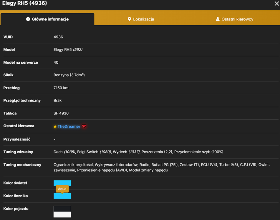Viewport: 280px width, 220px height.
Task: Open TheDreamer driver profile link
Action: (69, 126)
